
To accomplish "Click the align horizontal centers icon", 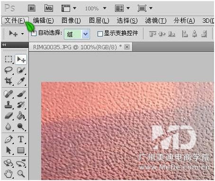I will 195,34.
